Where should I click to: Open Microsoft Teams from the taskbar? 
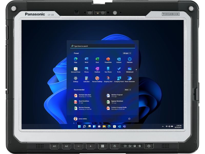pos(125,127)
